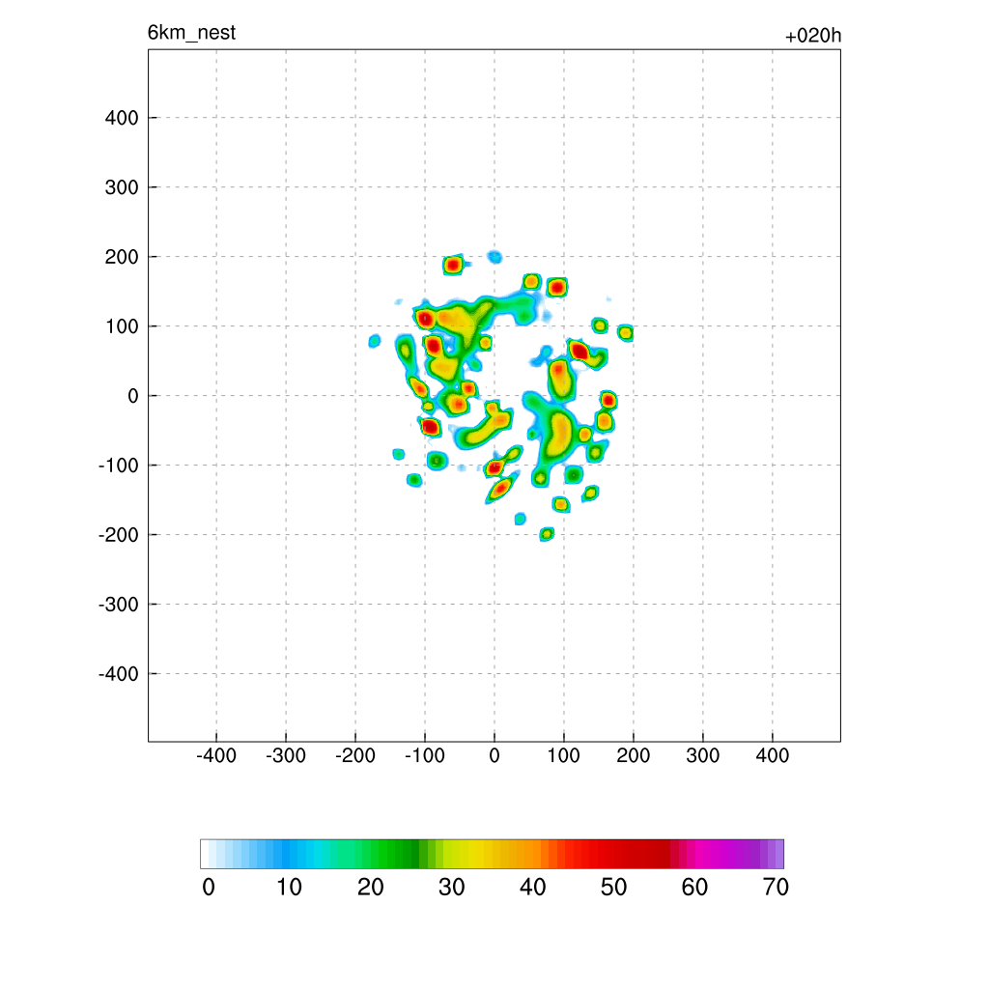Click the y-axis tick label "400"

122,118
